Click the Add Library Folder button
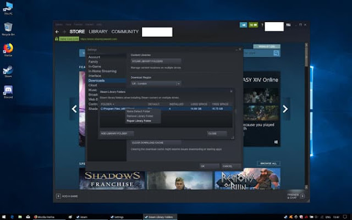Viewport: 352px width, 220px height. (117, 134)
